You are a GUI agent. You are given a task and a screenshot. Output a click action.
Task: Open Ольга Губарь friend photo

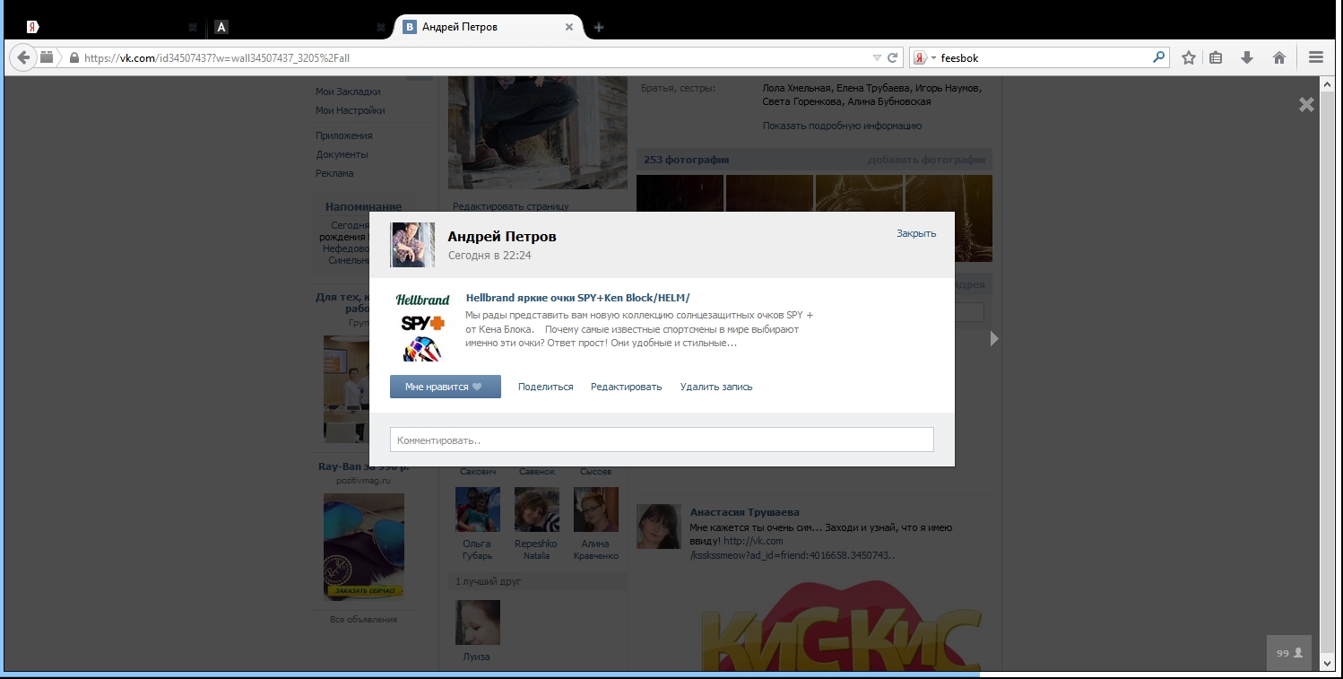coord(478,509)
